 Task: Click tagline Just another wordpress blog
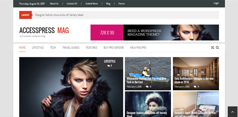(x=32, y=36)
